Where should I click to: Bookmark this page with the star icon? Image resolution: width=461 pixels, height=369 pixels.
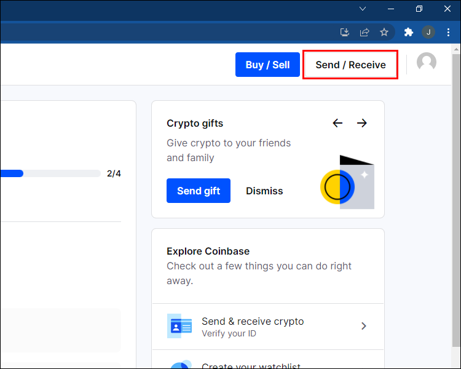click(x=384, y=32)
